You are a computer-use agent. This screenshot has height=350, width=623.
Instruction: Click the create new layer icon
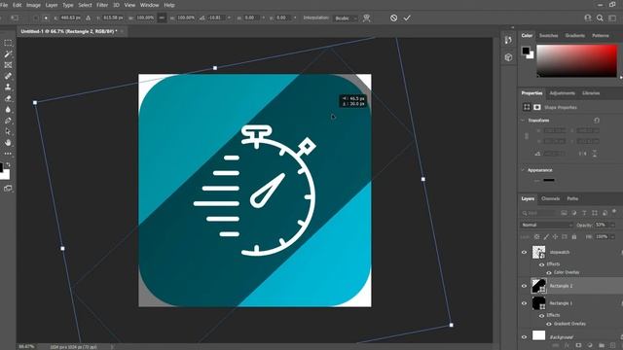point(612,346)
